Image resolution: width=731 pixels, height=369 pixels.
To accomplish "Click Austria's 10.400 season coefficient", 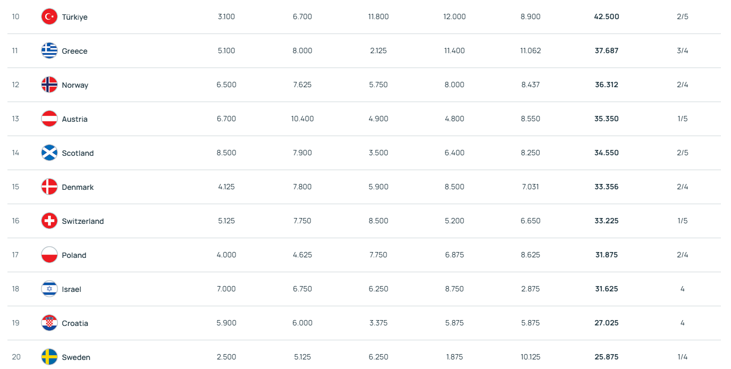I will tap(303, 119).
